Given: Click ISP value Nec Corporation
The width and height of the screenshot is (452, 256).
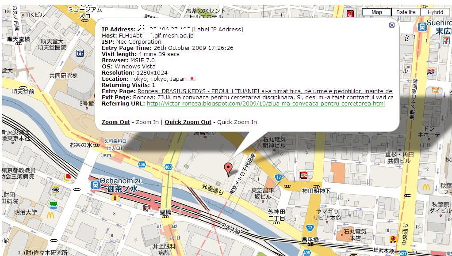Looking at the screenshot, I should point(139,41).
